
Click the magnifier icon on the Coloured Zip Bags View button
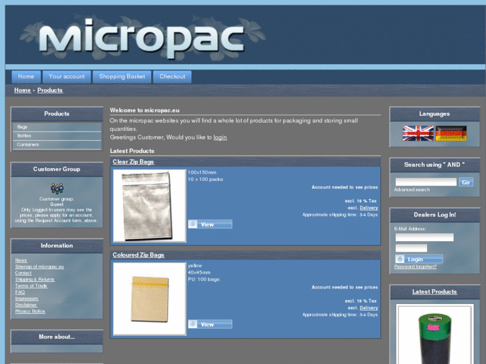click(193, 324)
